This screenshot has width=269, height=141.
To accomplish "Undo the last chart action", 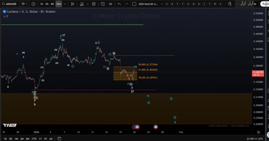I will [x=120, y=4].
